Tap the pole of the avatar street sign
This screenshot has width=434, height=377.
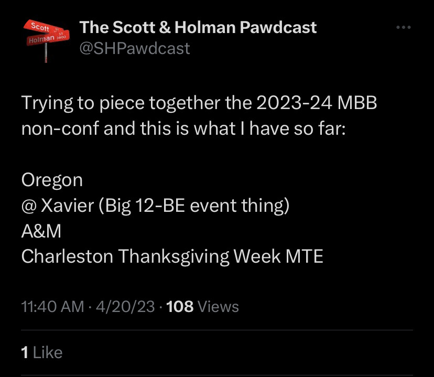click(x=46, y=52)
